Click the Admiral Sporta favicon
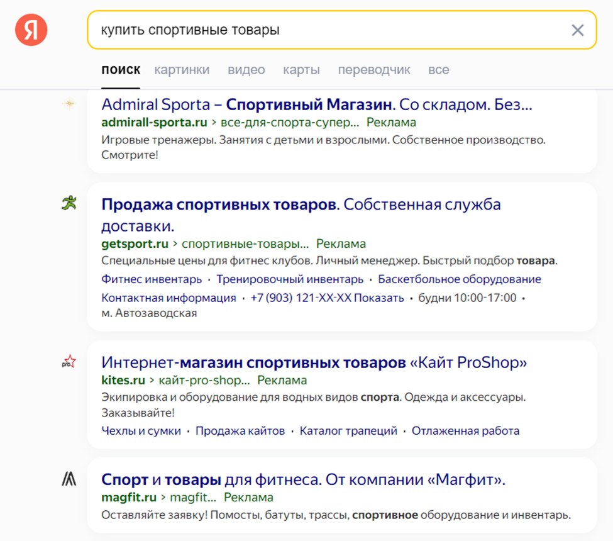Screen dimensions: 613x541 (x=69, y=104)
